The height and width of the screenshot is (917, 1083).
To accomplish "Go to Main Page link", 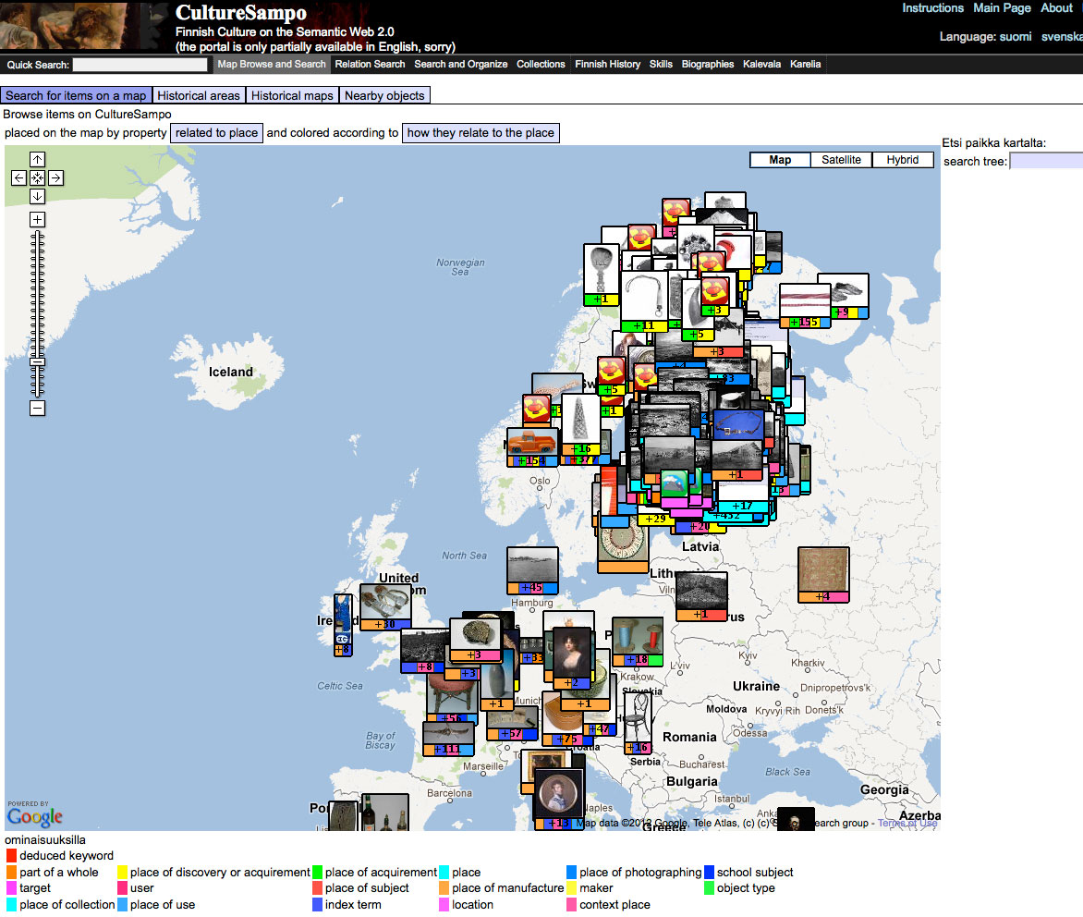I will pyautogui.click(x=1002, y=8).
